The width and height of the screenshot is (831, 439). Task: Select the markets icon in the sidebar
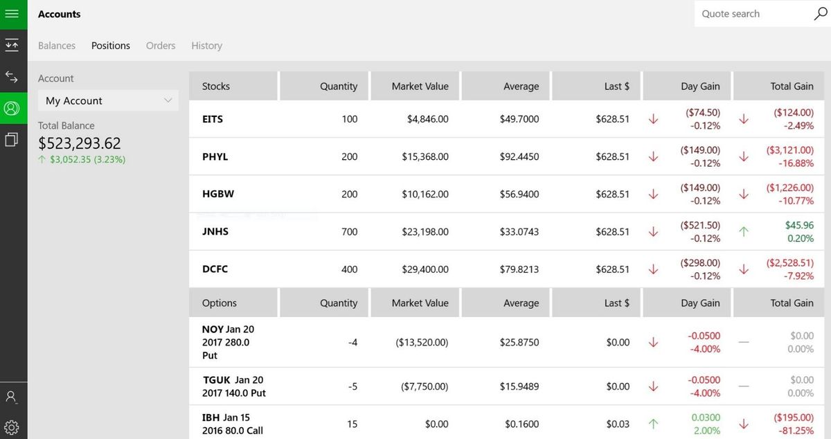click(13, 44)
